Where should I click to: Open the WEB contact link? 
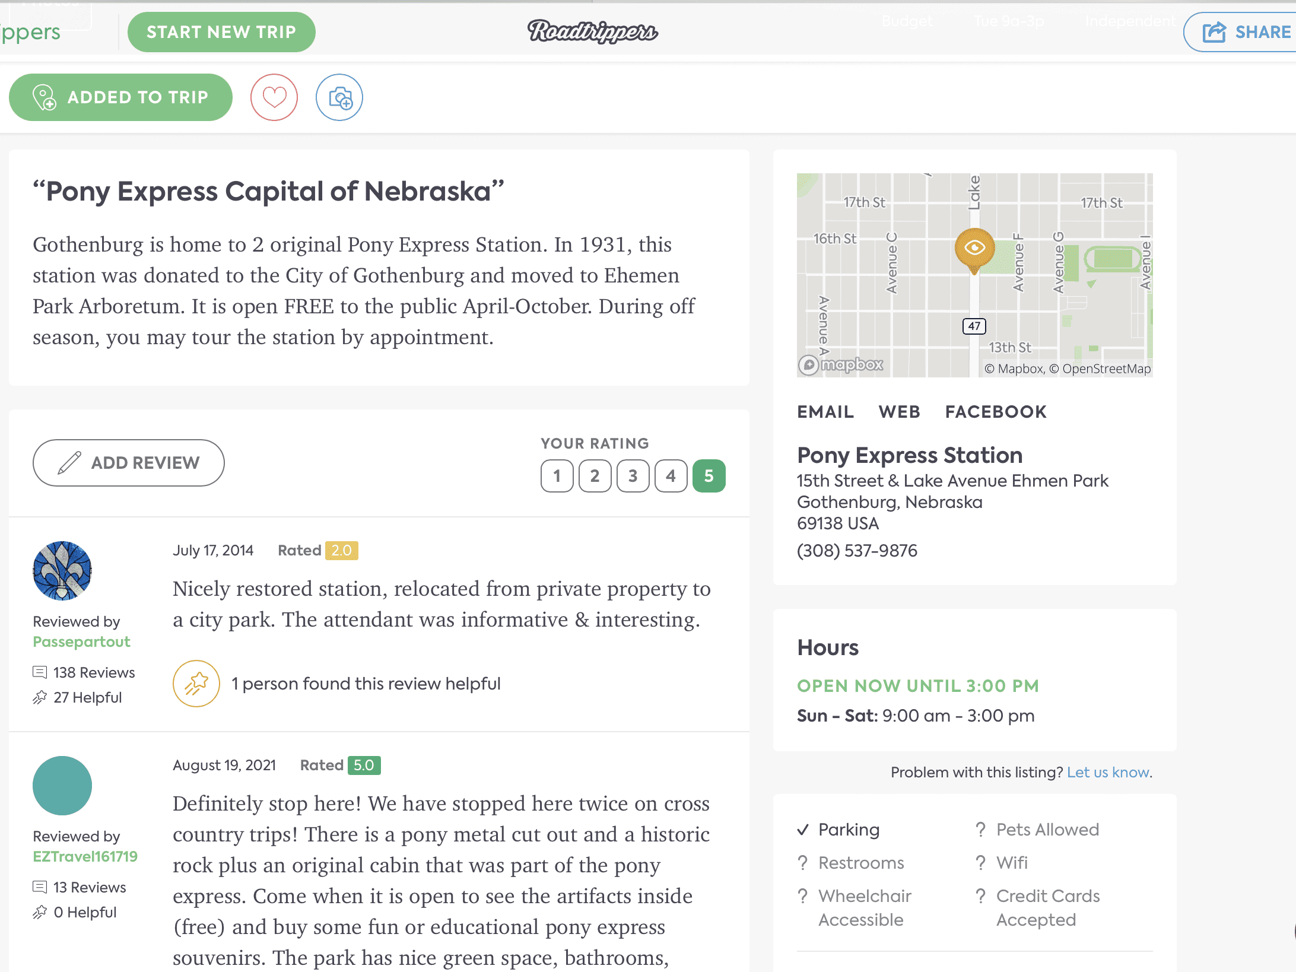(x=899, y=412)
